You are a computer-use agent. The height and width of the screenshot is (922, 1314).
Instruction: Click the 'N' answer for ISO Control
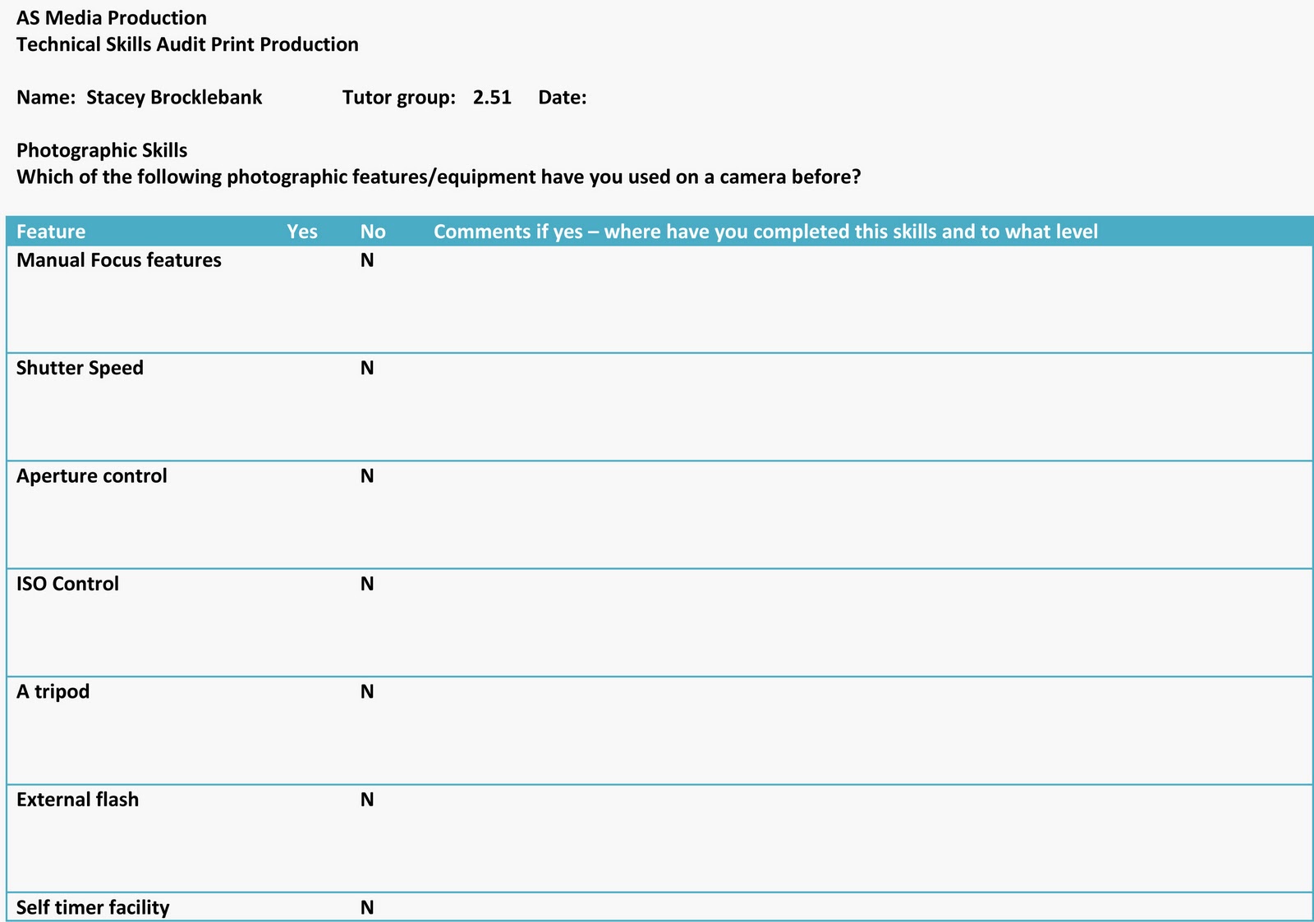(367, 584)
